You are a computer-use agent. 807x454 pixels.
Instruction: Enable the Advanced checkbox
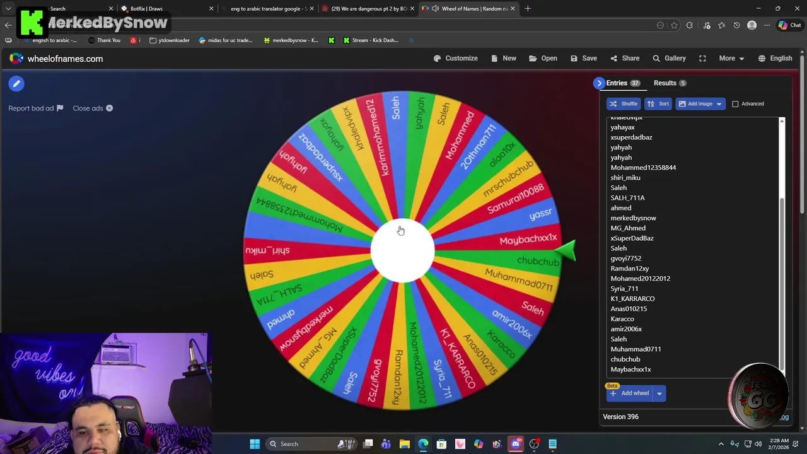pyautogui.click(x=735, y=104)
